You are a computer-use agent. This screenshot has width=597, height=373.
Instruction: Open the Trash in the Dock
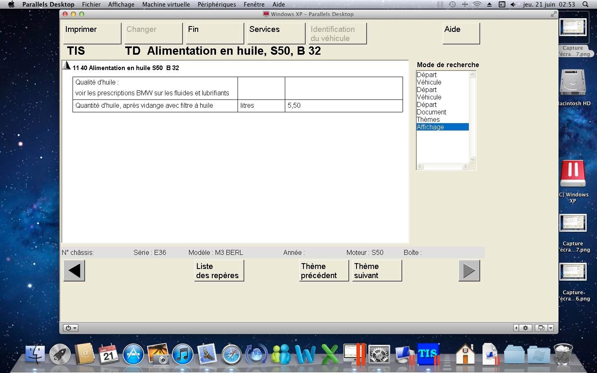click(563, 355)
